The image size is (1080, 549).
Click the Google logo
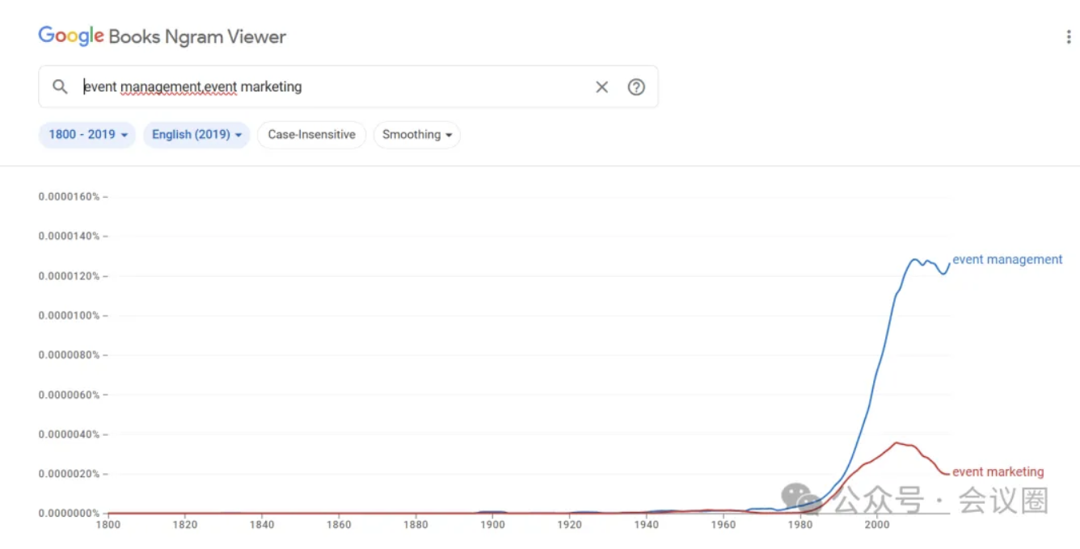(x=71, y=36)
